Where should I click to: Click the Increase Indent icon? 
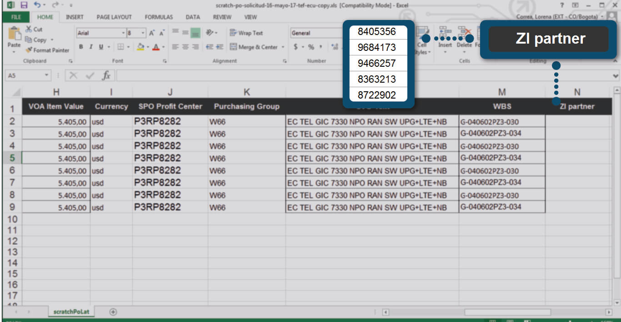pyautogui.click(x=220, y=47)
